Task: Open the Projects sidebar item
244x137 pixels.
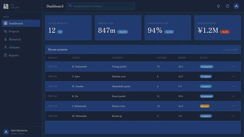Action: pyautogui.click(x=21, y=31)
